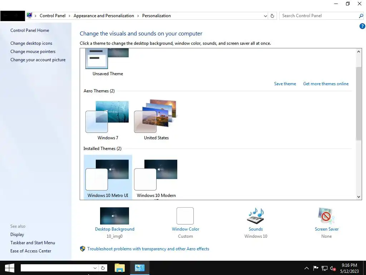Image resolution: width=366 pixels, height=275 pixels.
Task: Refresh the Control Panel address bar
Action: point(272,16)
